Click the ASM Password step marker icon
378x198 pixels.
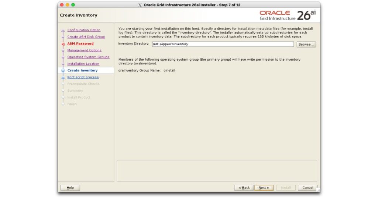click(x=63, y=44)
